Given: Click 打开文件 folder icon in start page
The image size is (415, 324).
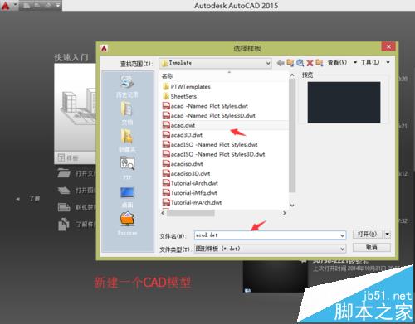Looking at the screenshot, I should tap(64, 173).
